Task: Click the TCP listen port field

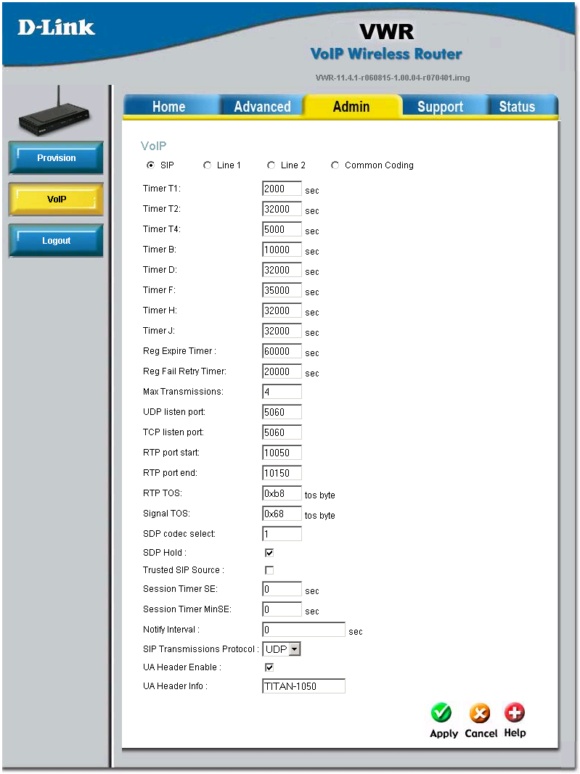Action: click(282, 432)
